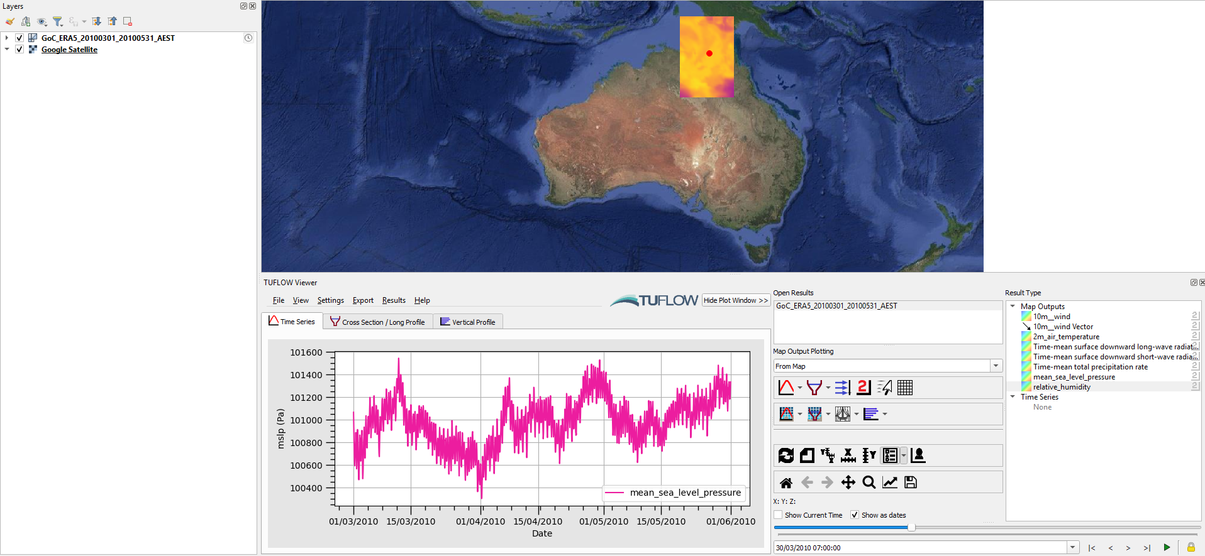Toggle GoC_ERA5 layer visibility checkbox
This screenshot has height=556, width=1205.
[x=19, y=38]
